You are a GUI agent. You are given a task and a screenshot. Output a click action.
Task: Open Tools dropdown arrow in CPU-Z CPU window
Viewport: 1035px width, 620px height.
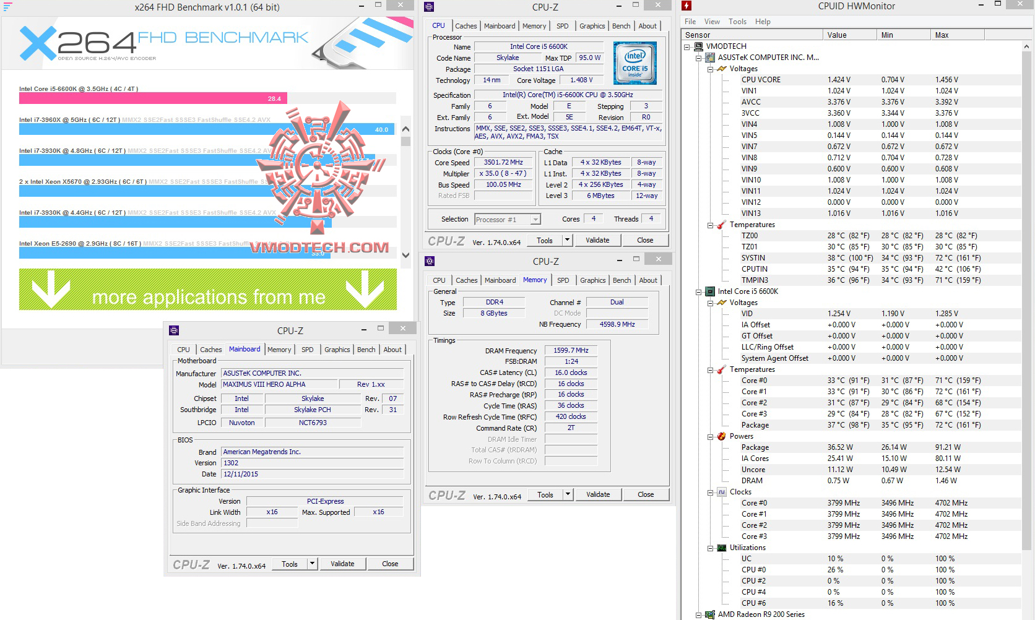coord(567,240)
